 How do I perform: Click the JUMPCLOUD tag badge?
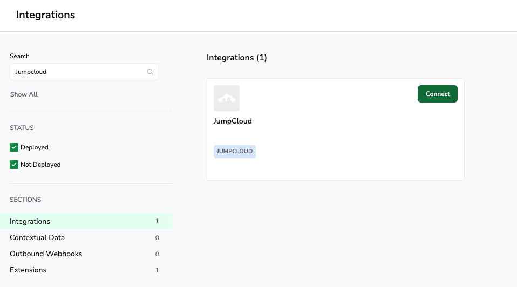coord(235,152)
